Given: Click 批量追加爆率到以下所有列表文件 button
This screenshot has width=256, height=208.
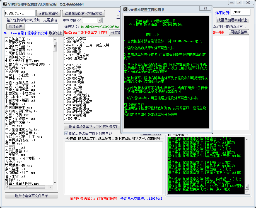Looking at the screenshot, I should 92,127.
